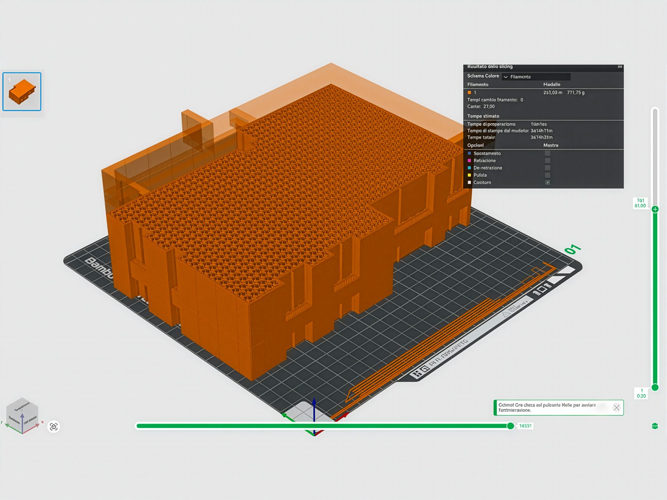This screenshot has width=667, height=500.
Task: Click orange filament 1 color swatch
Action: pos(469,93)
